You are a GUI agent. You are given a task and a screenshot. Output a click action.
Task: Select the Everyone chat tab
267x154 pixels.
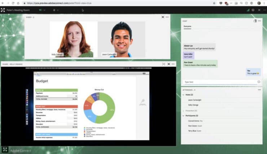point(187,27)
